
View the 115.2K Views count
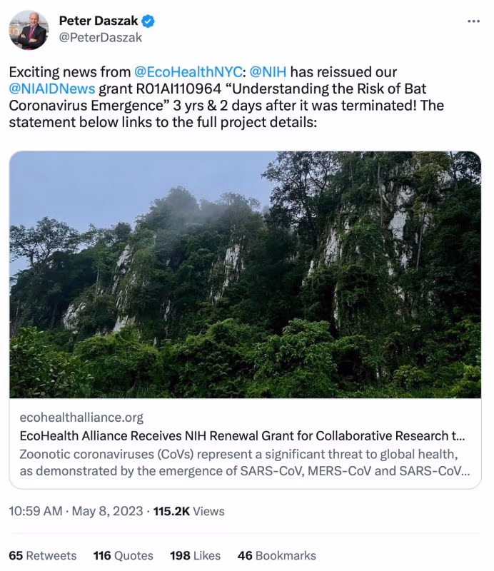pyautogui.click(x=188, y=511)
